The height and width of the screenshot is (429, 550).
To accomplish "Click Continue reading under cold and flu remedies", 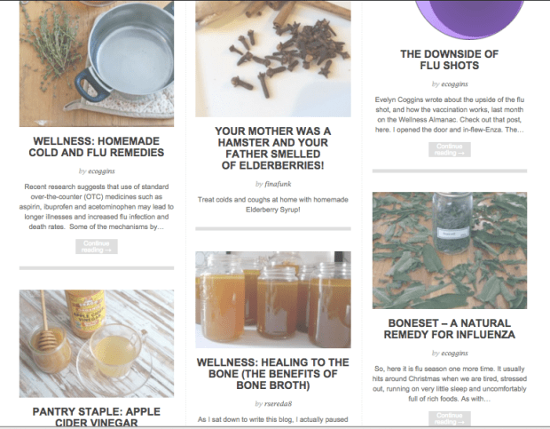I will point(97,246).
